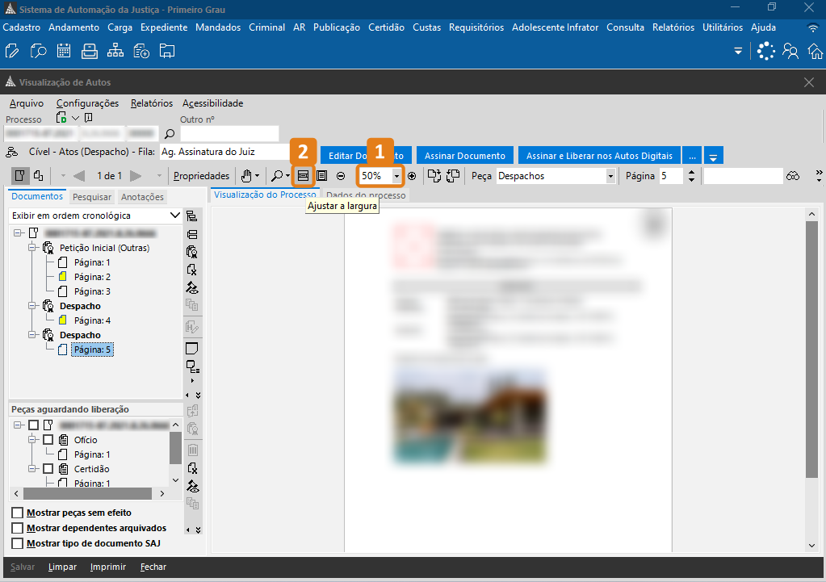Click the expand tree icon atop side strip

[192, 216]
